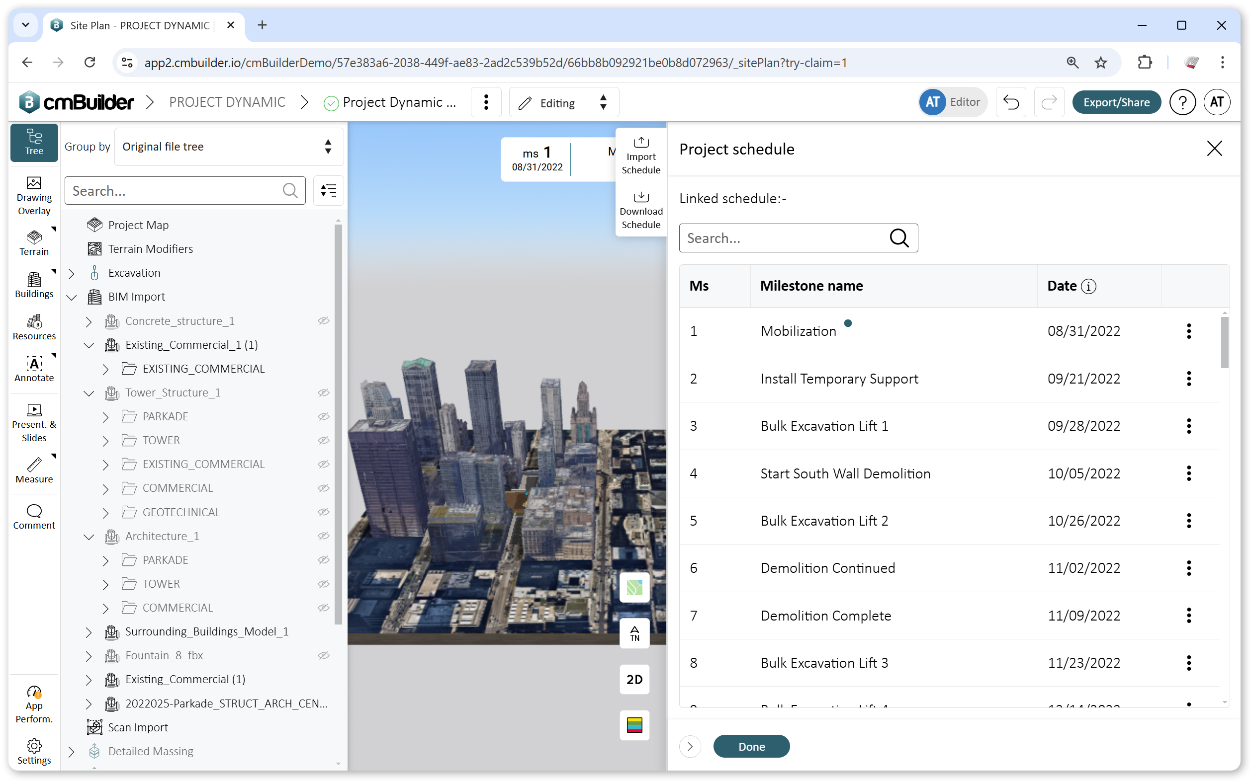Click the schedule table vertical scrollbar
The width and height of the screenshot is (1250, 781).
click(1224, 342)
